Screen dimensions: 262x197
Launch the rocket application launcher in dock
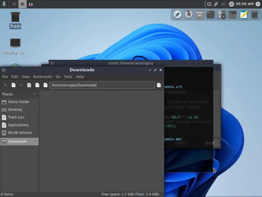(178, 15)
